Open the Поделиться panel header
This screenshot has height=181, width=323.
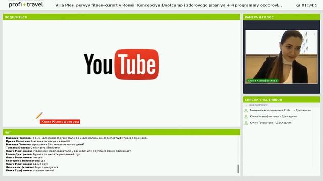[121, 17]
